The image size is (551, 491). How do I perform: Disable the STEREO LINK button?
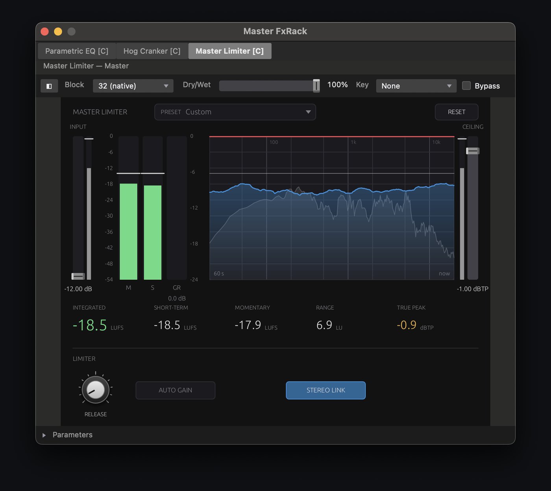[326, 390]
